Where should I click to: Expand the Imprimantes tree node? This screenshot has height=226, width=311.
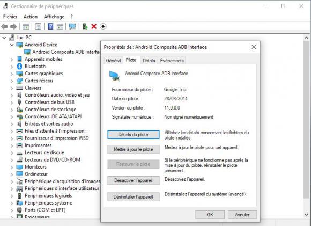pos(12,145)
